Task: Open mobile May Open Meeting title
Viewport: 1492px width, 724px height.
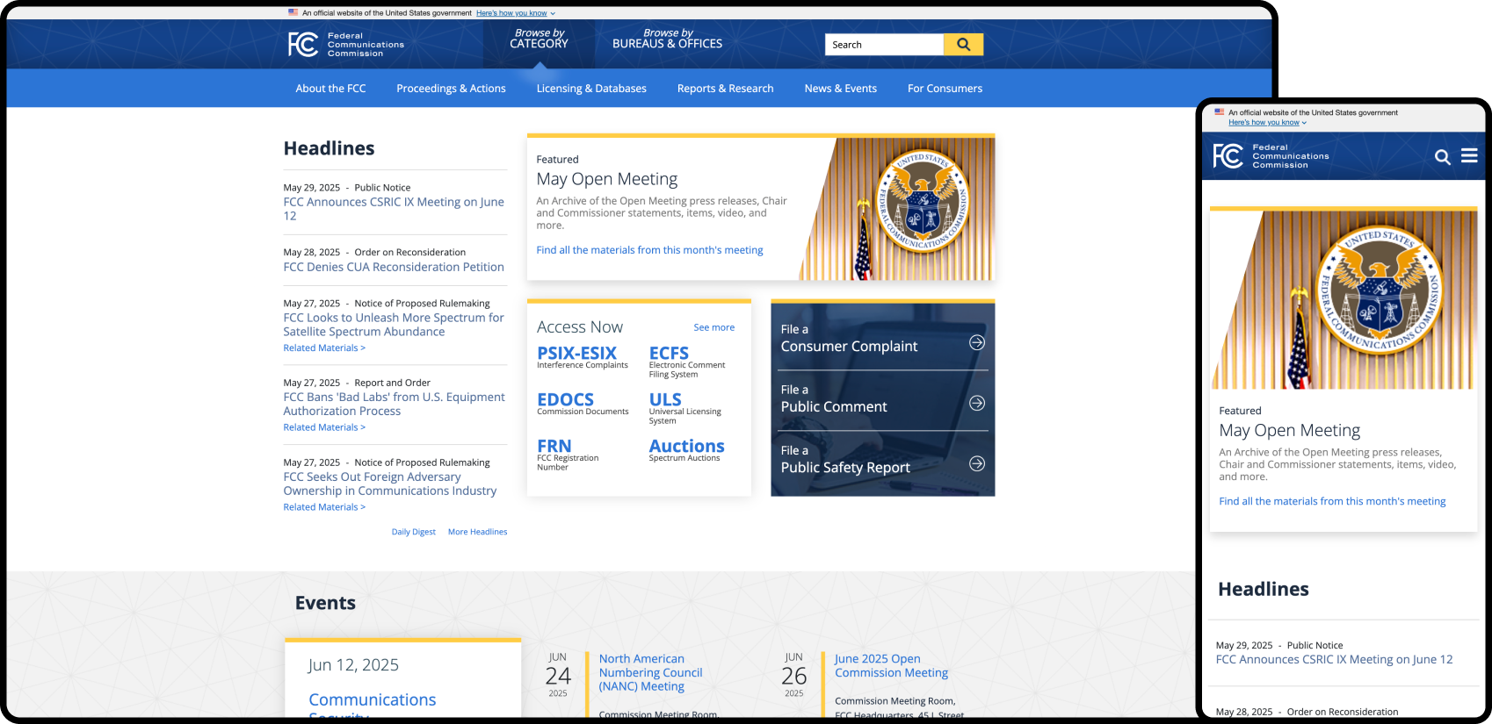Action: (1289, 430)
